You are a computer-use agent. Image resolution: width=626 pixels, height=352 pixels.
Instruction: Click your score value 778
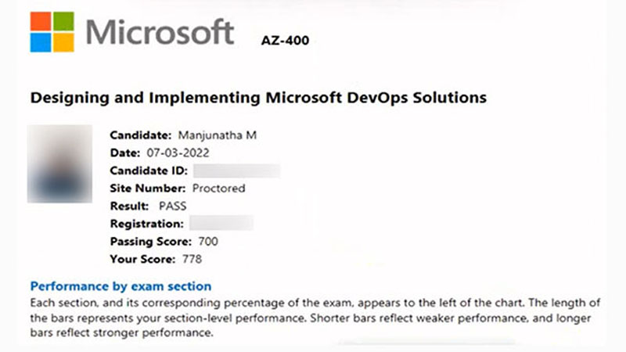(x=192, y=259)
